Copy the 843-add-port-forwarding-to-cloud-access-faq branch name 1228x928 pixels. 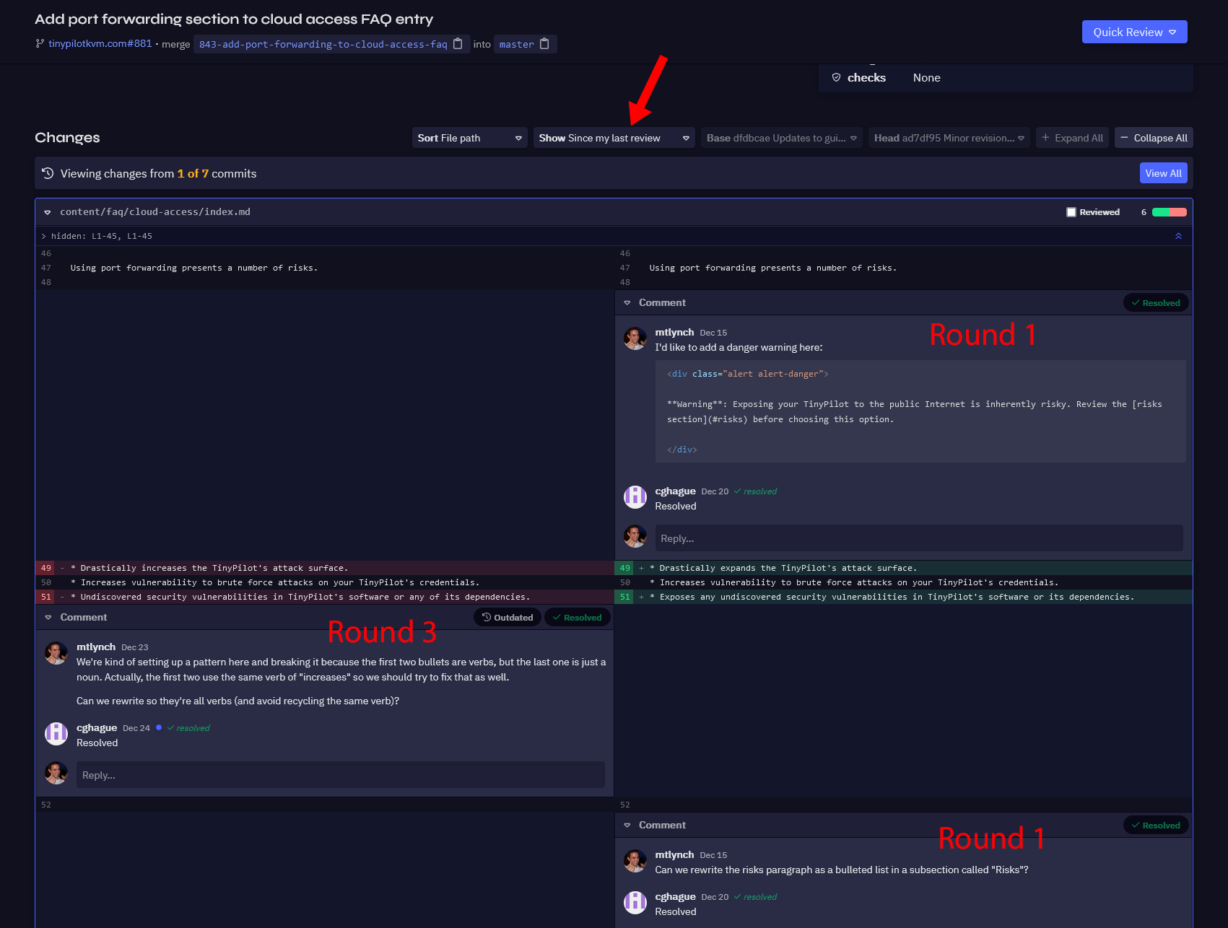[x=458, y=44]
